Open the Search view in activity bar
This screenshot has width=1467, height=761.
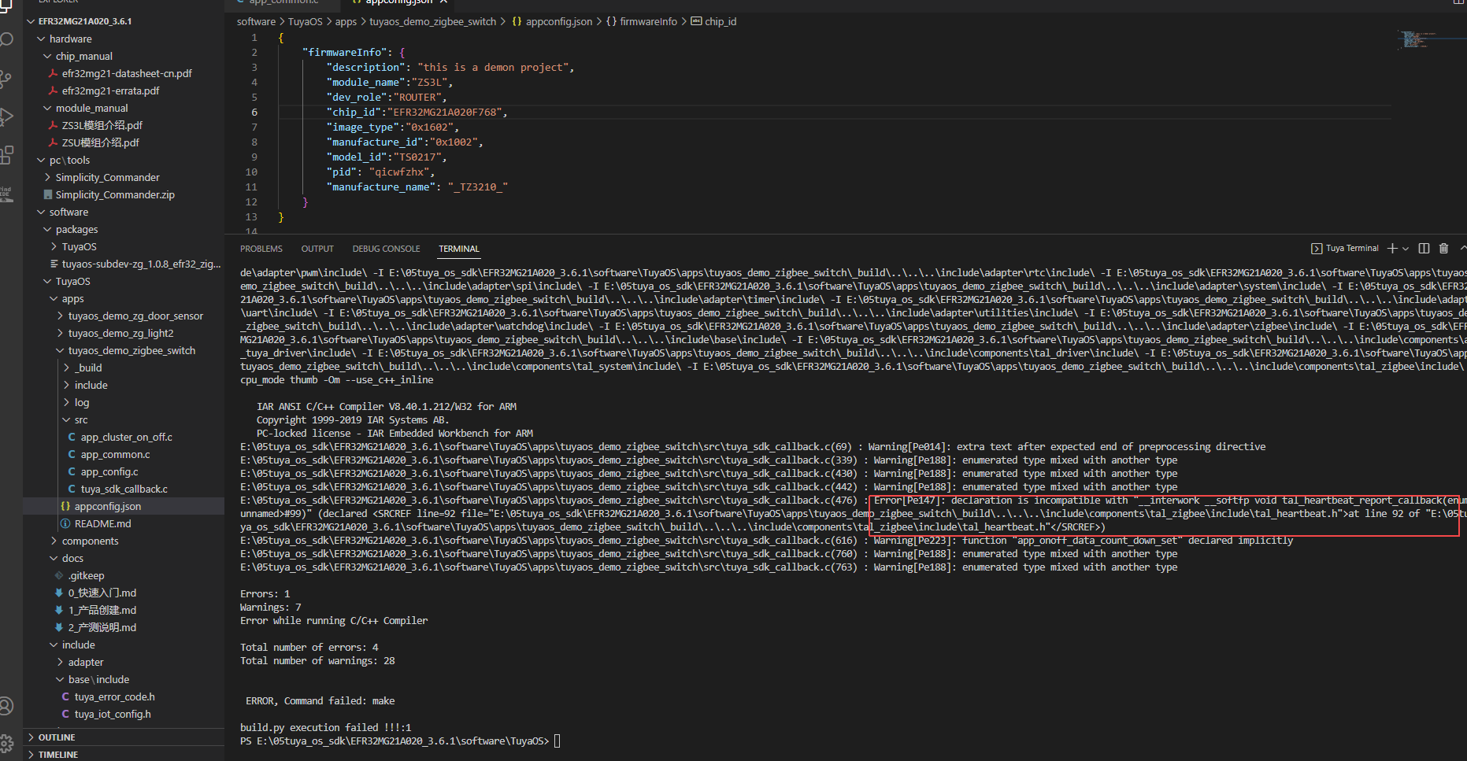coord(6,39)
